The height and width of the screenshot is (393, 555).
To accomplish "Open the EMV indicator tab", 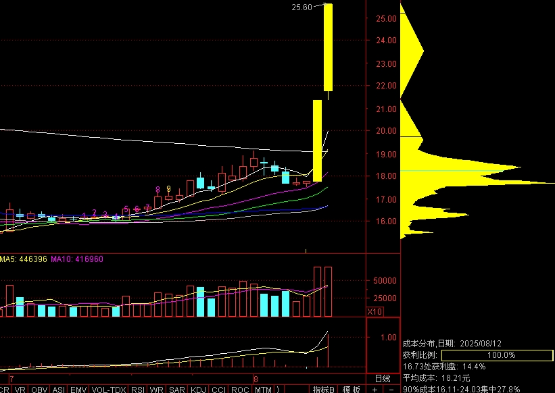I will (x=78, y=390).
